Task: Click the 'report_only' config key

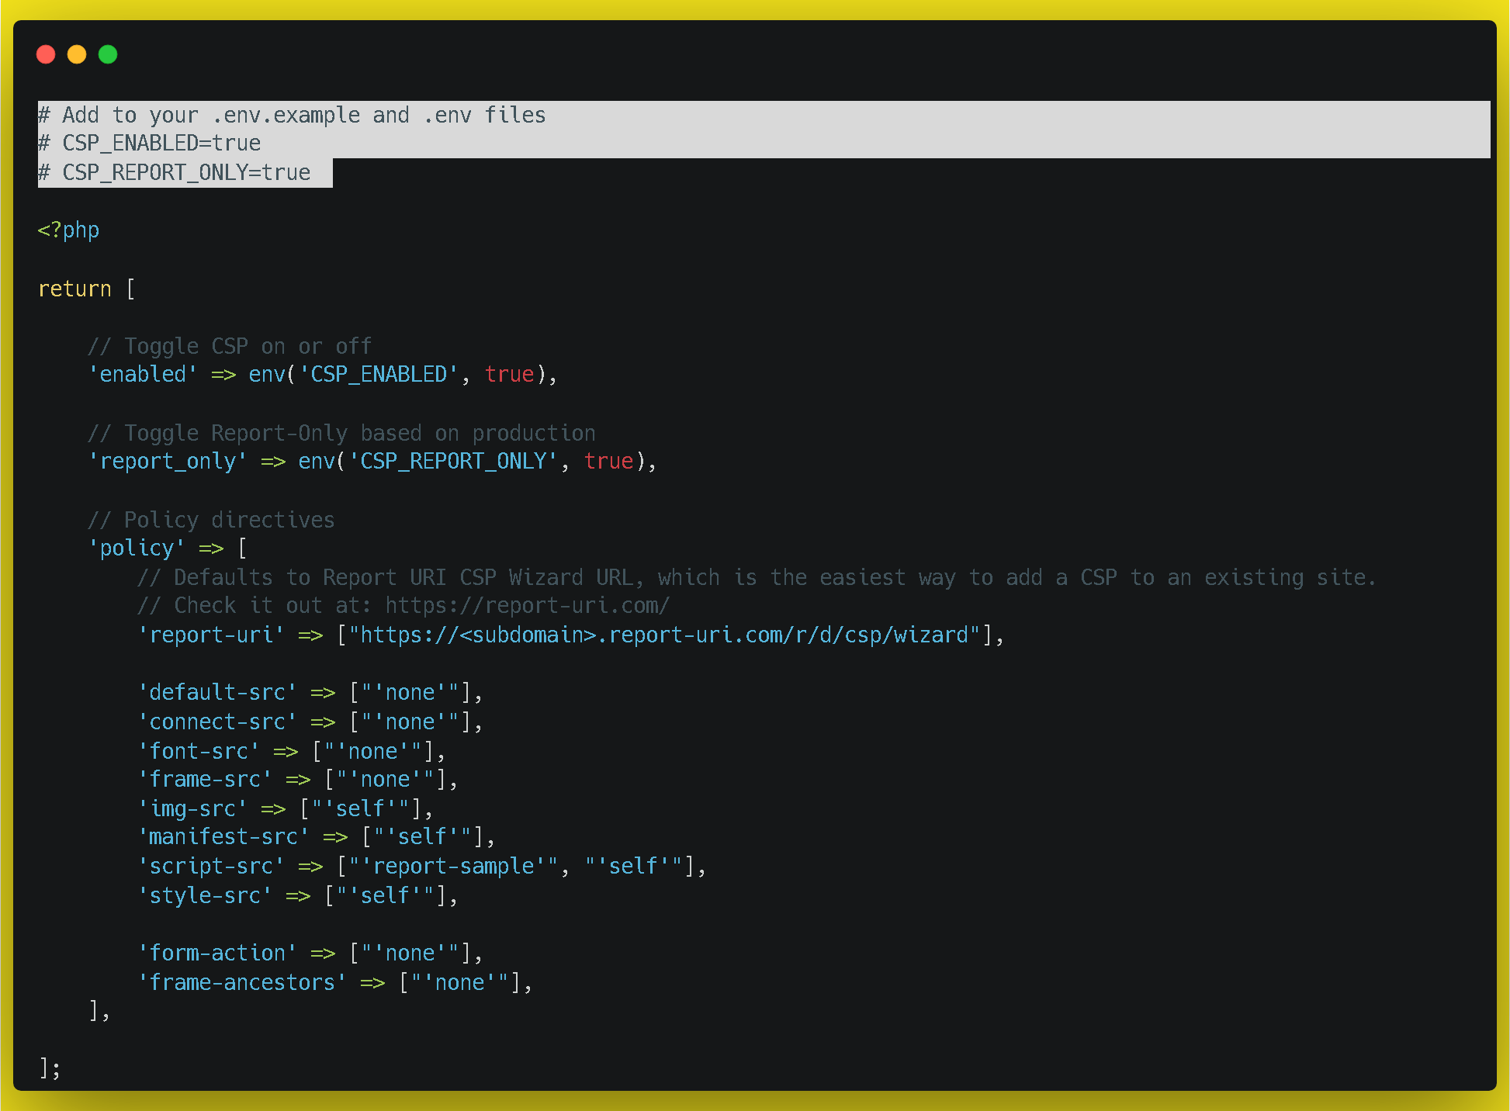Action: (x=168, y=461)
